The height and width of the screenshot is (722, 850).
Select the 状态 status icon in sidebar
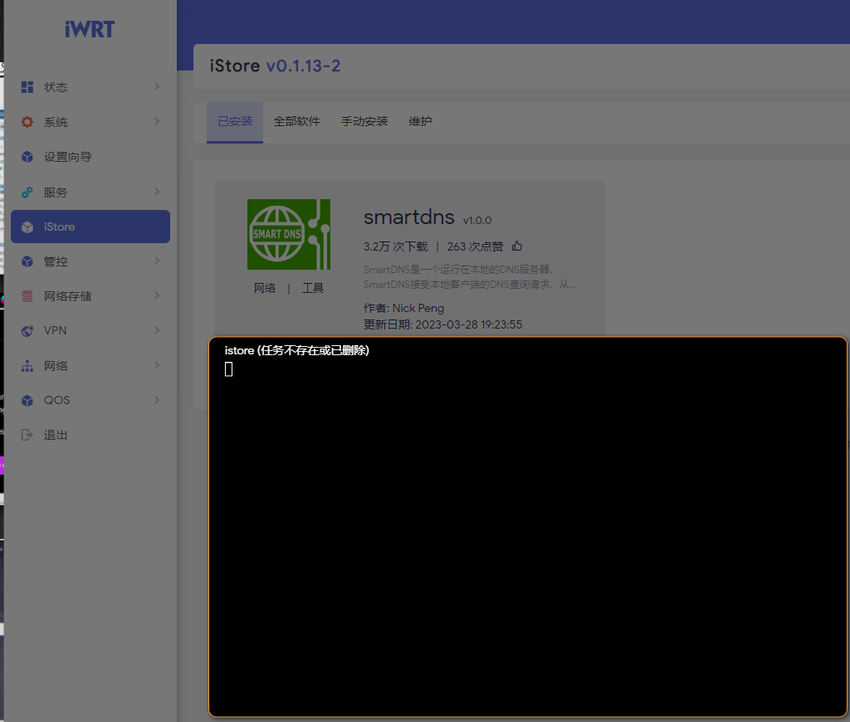click(29, 86)
